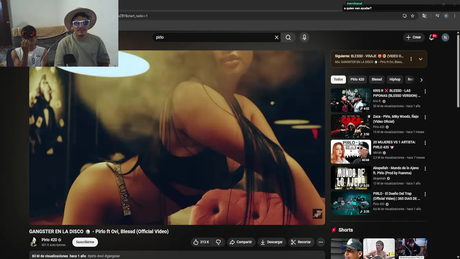Open the Google Translate extension icon

pyautogui.click(x=424, y=16)
